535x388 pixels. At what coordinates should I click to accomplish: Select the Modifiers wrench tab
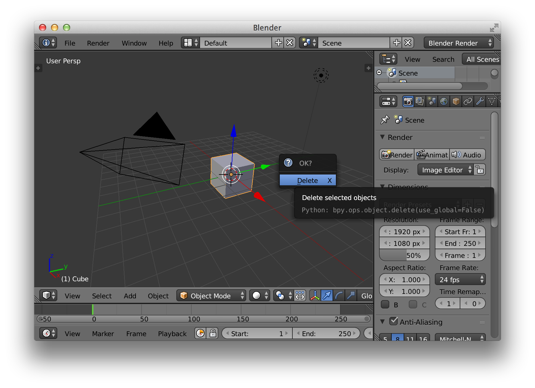[480, 102]
